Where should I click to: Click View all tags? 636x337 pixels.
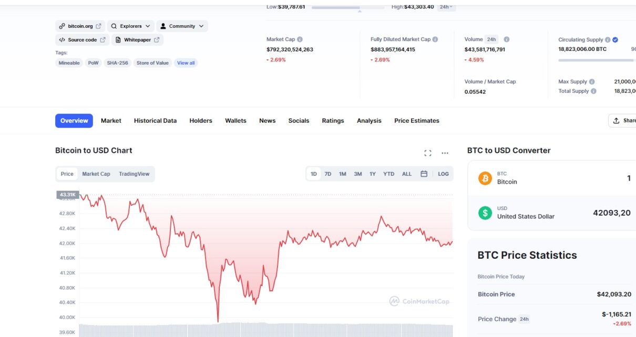click(x=186, y=63)
